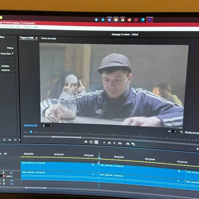Click the timeline horizontal zoom scroll bar
199x199 pixels.
click(x=36, y=188)
